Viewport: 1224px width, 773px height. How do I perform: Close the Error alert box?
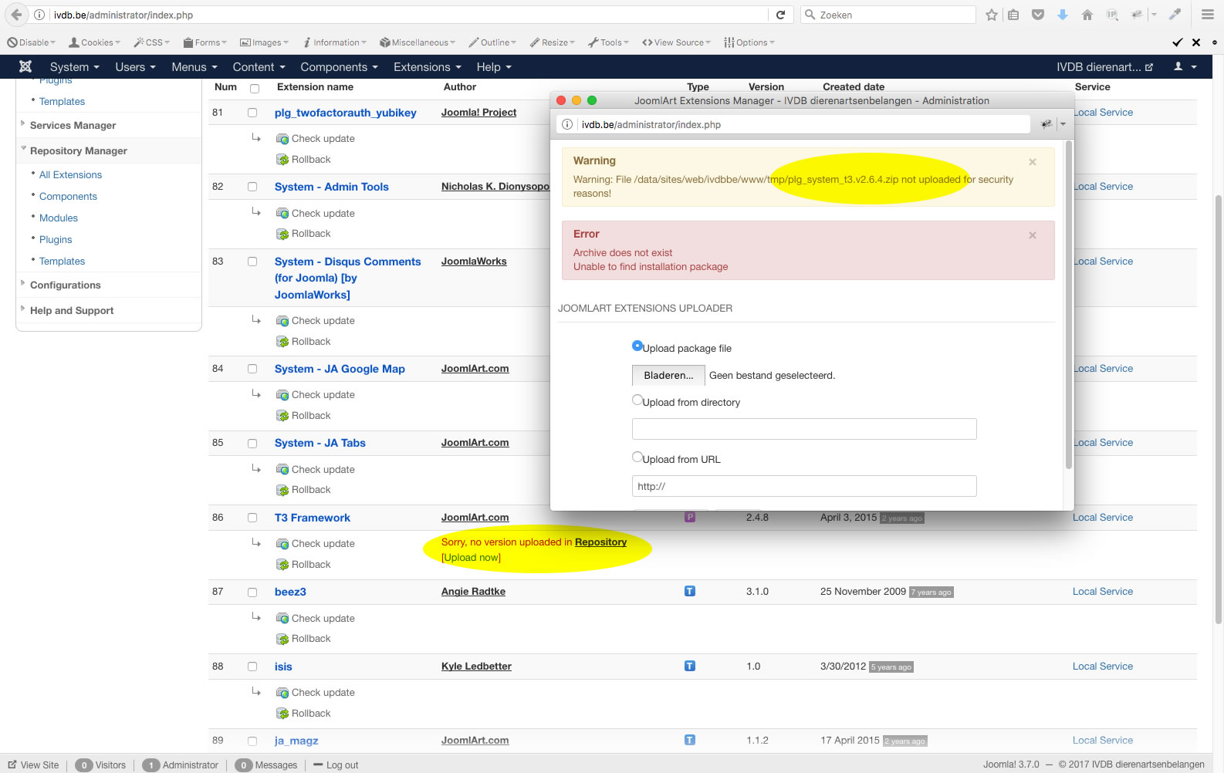coord(1033,235)
